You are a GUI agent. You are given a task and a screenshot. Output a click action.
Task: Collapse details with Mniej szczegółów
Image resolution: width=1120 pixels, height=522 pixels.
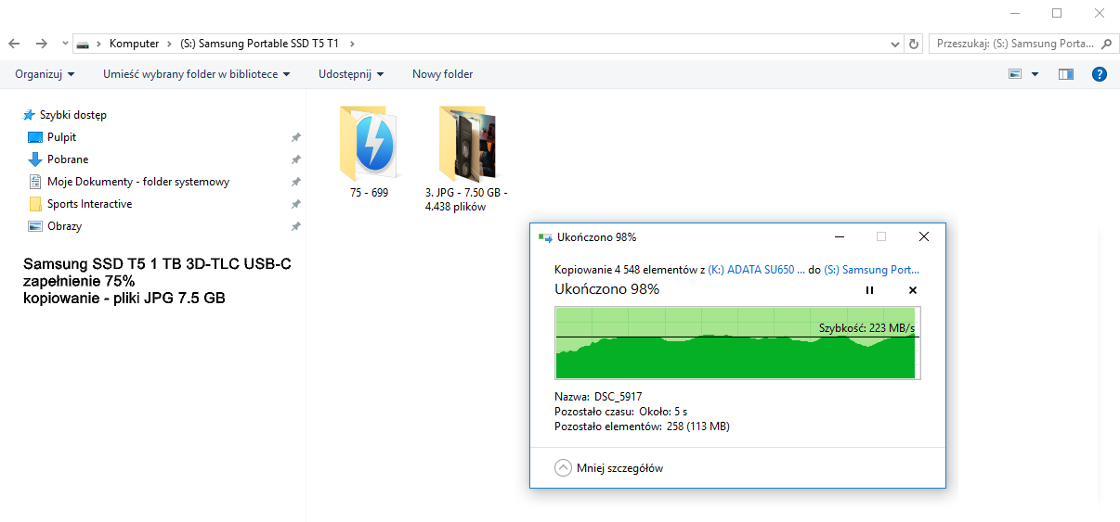coord(609,468)
